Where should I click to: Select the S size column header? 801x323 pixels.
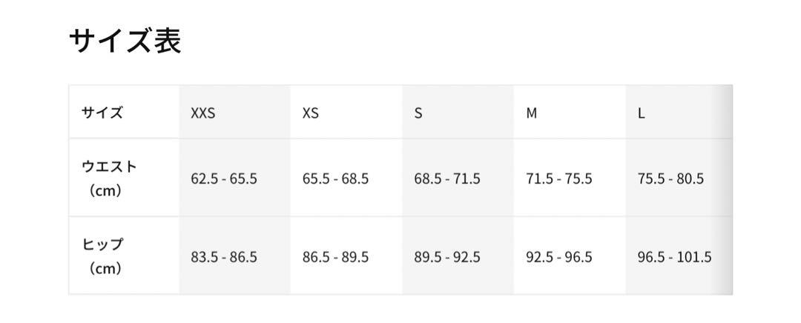click(418, 113)
